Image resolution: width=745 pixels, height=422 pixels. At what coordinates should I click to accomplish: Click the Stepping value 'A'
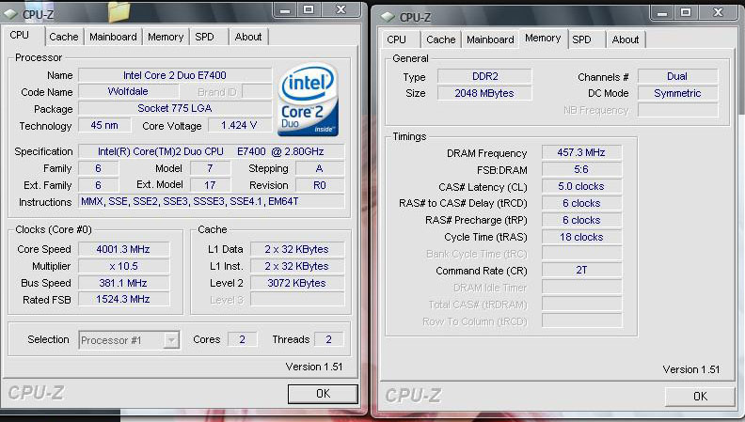click(319, 168)
